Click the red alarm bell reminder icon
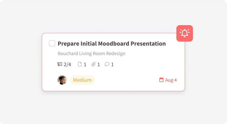The width and height of the screenshot is (227, 124). pos(185,33)
